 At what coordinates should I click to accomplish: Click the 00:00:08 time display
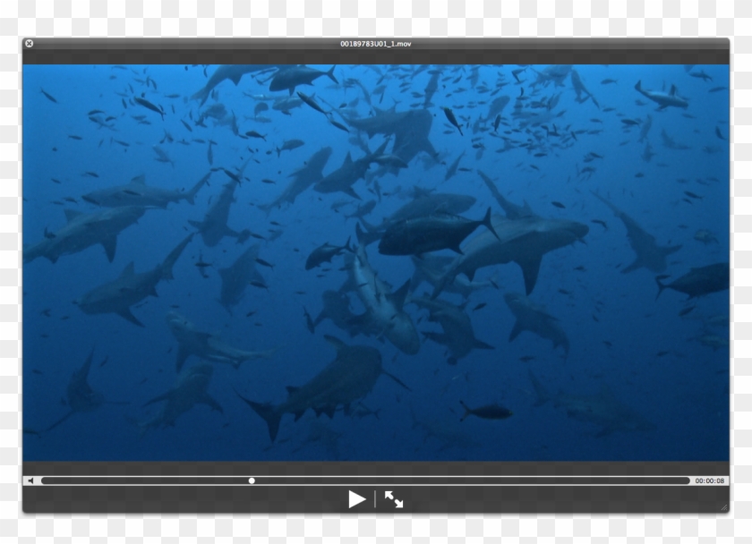point(709,480)
